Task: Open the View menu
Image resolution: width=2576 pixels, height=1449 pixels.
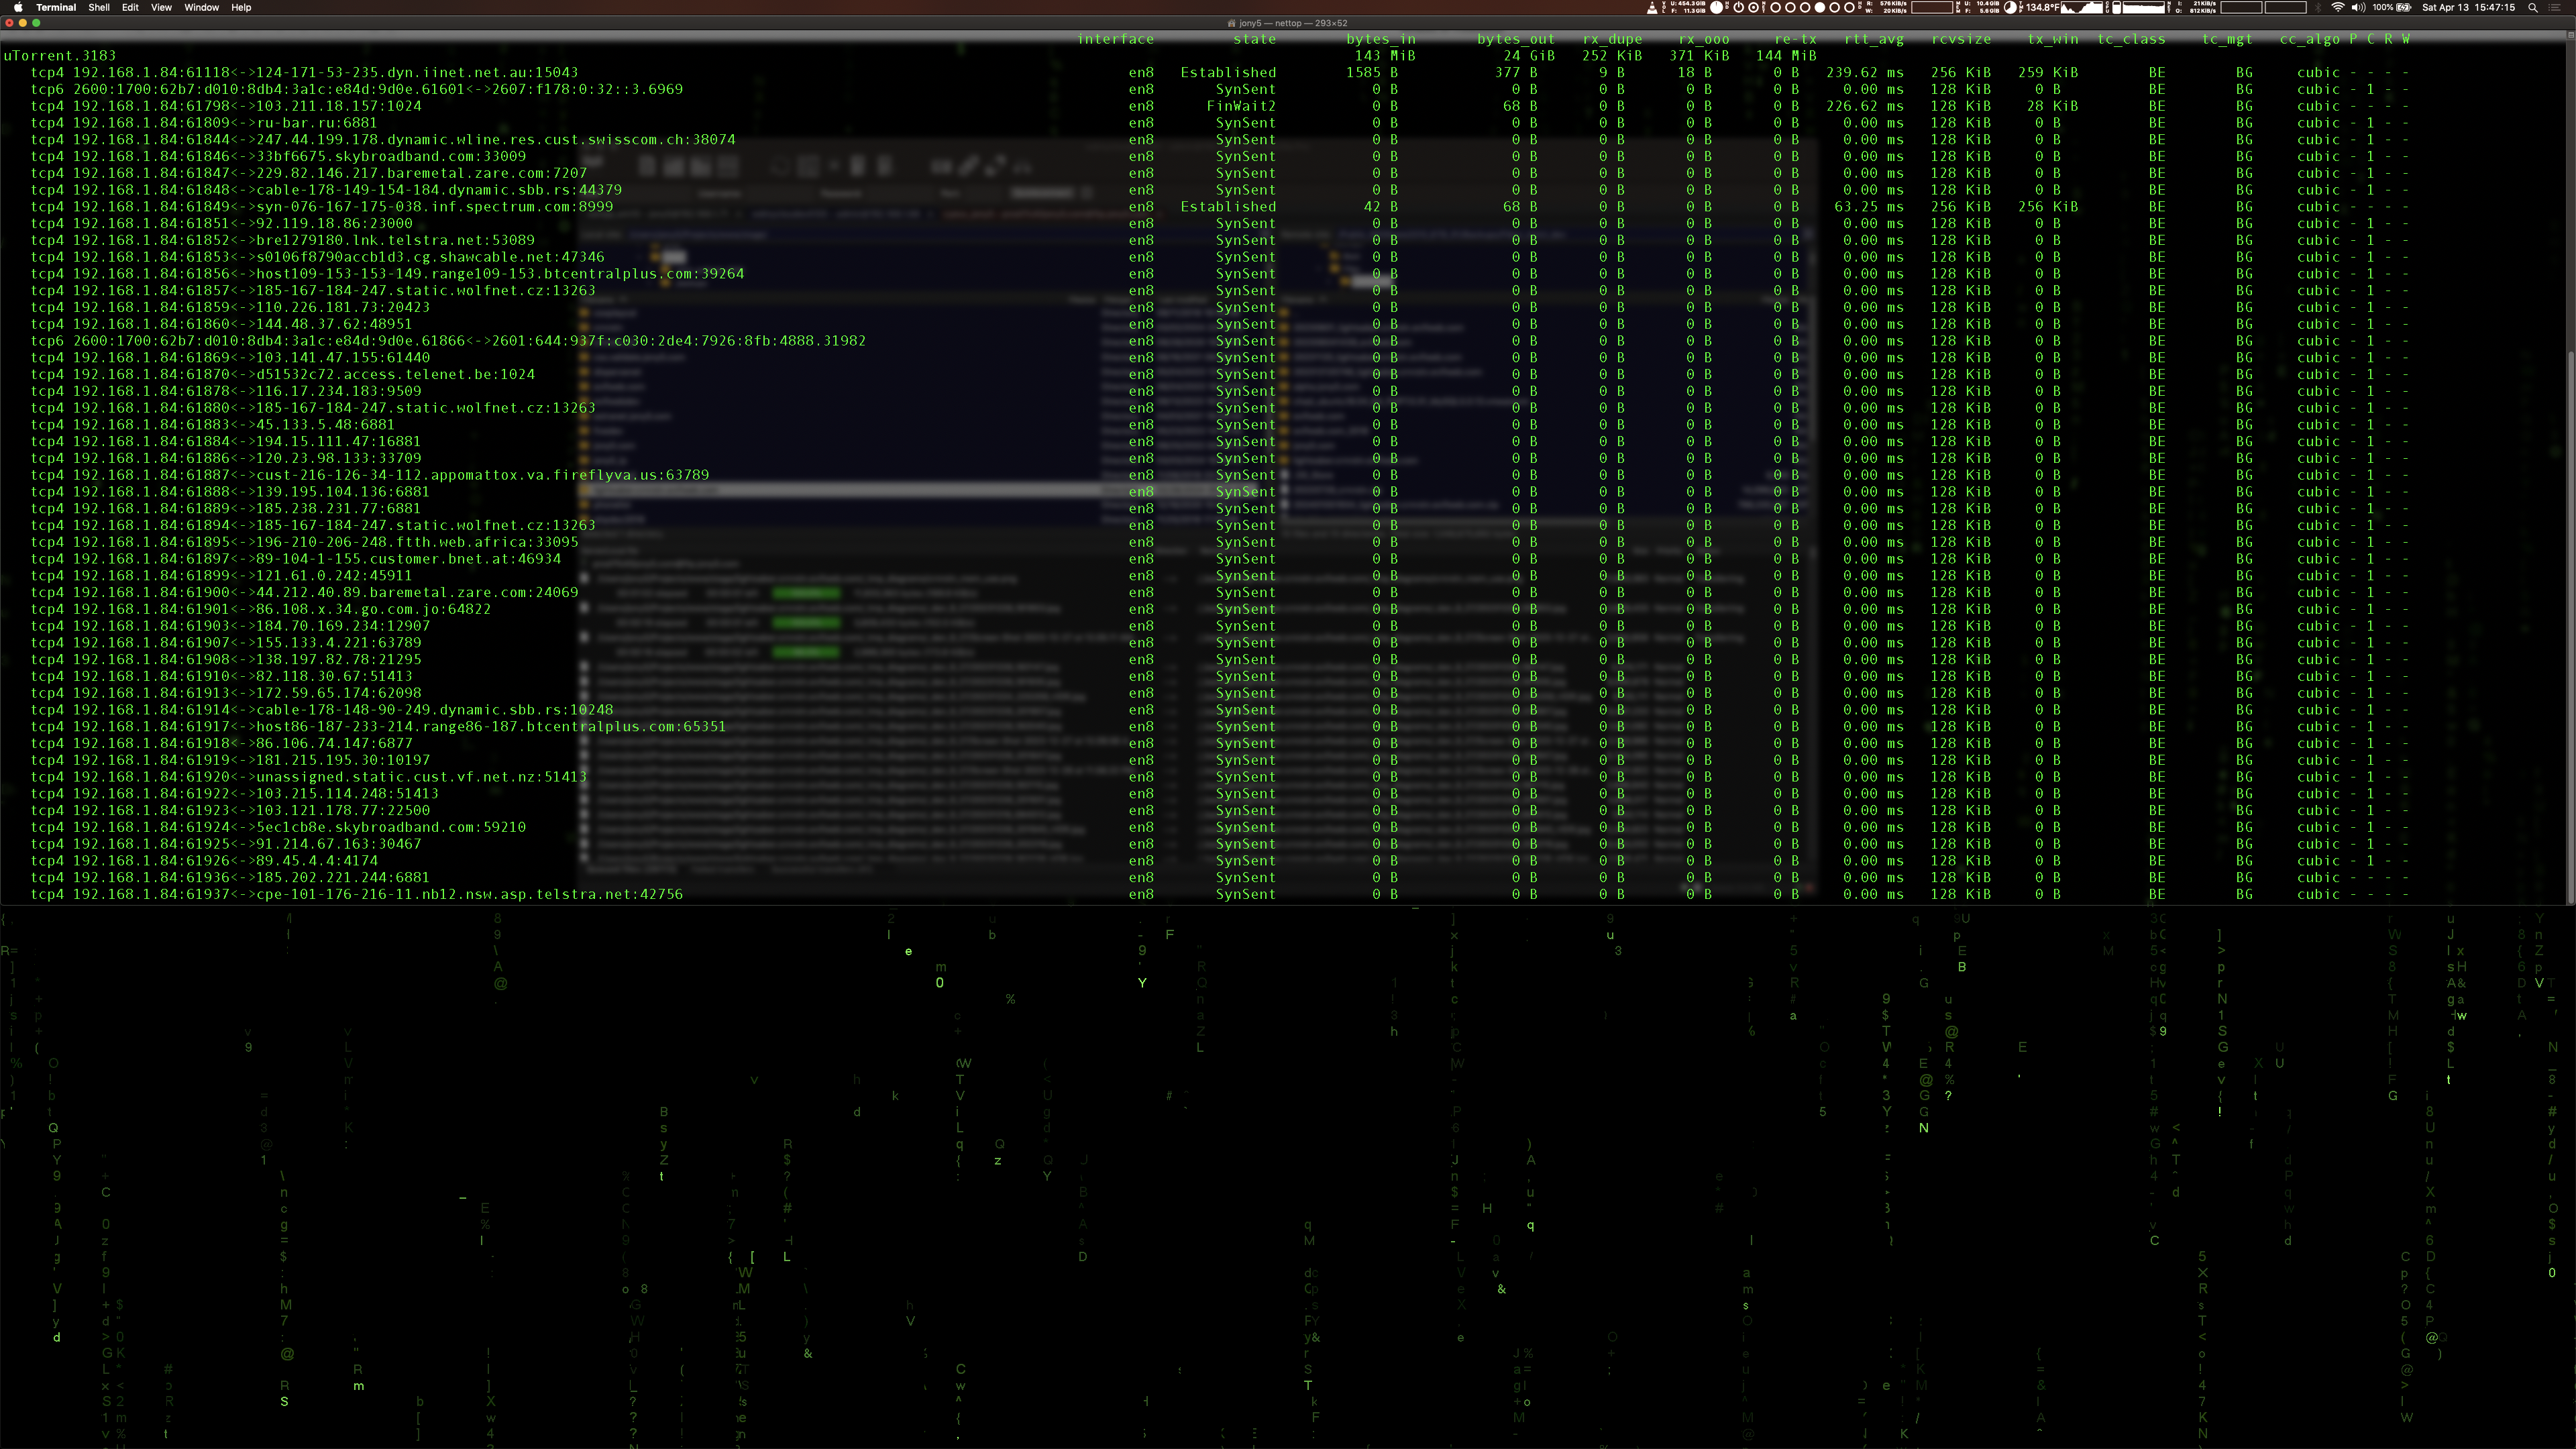Action: point(161,7)
